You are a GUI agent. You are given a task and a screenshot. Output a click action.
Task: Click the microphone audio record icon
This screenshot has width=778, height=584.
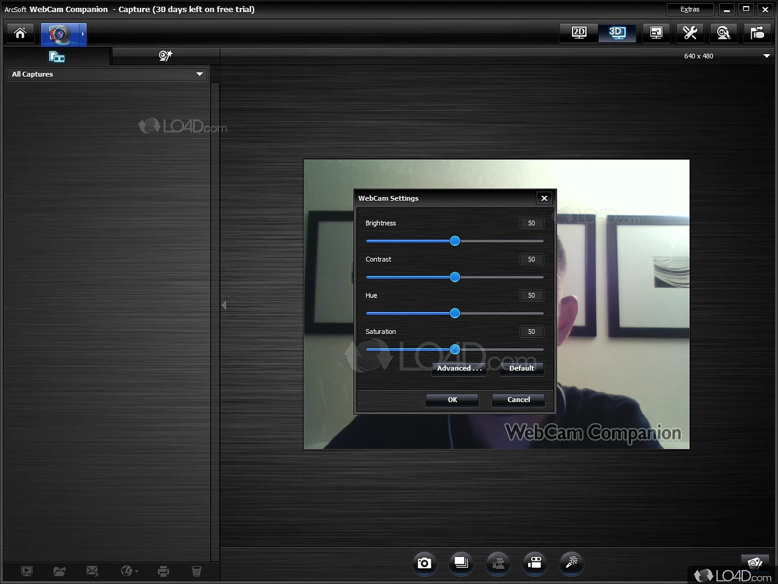[571, 563]
